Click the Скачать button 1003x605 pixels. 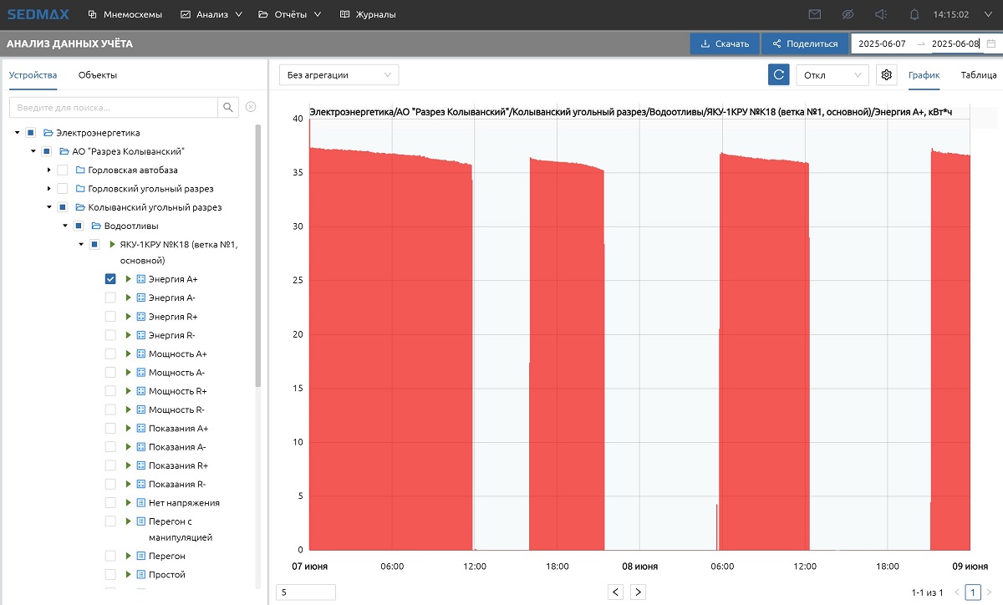[725, 43]
